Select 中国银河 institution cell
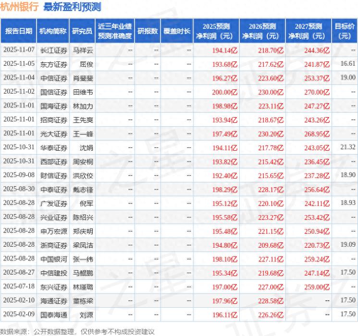 point(54,259)
